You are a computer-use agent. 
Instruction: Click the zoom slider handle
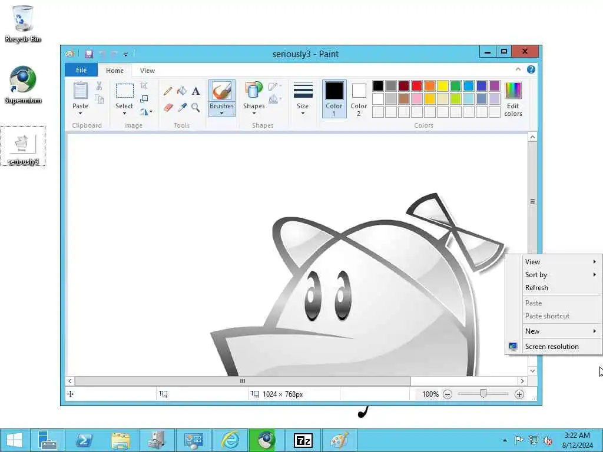pyautogui.click(x=483, y=394)
